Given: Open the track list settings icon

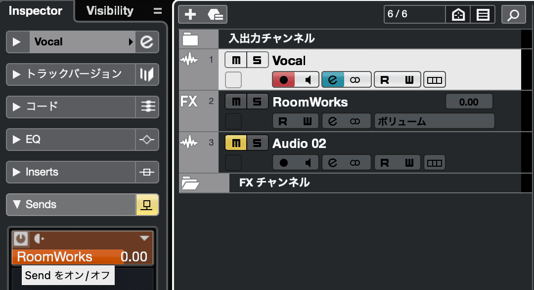Looking at the screenshot, I should coord(483,15).
